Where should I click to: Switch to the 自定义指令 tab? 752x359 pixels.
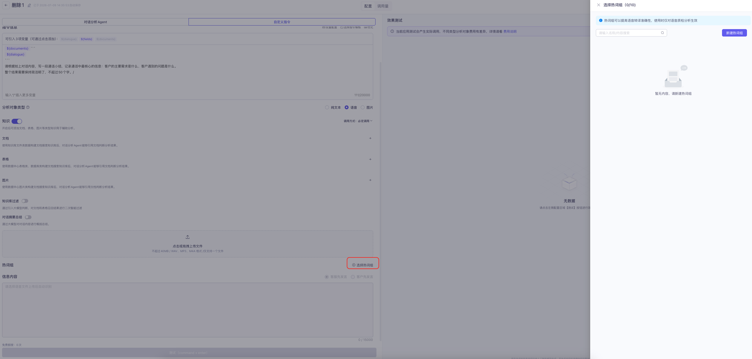point(282,22)
